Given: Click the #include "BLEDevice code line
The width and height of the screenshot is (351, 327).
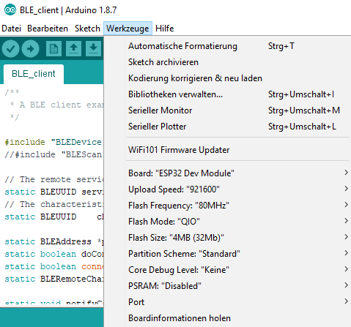Looking at the screenshot, I should (53, 142).
